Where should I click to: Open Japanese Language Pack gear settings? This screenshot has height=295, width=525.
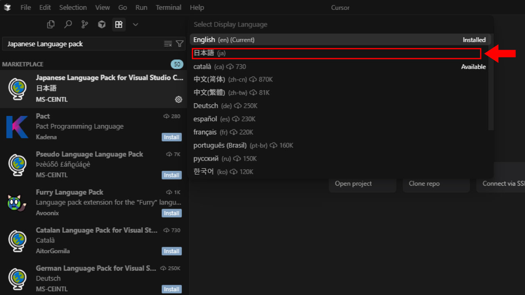tap(178, 99)
